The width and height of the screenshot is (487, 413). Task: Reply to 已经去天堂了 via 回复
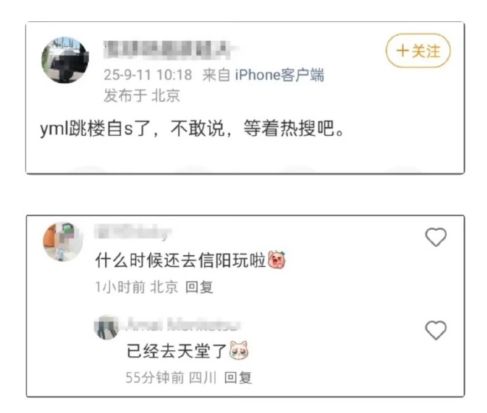click(x=238, y=378)
